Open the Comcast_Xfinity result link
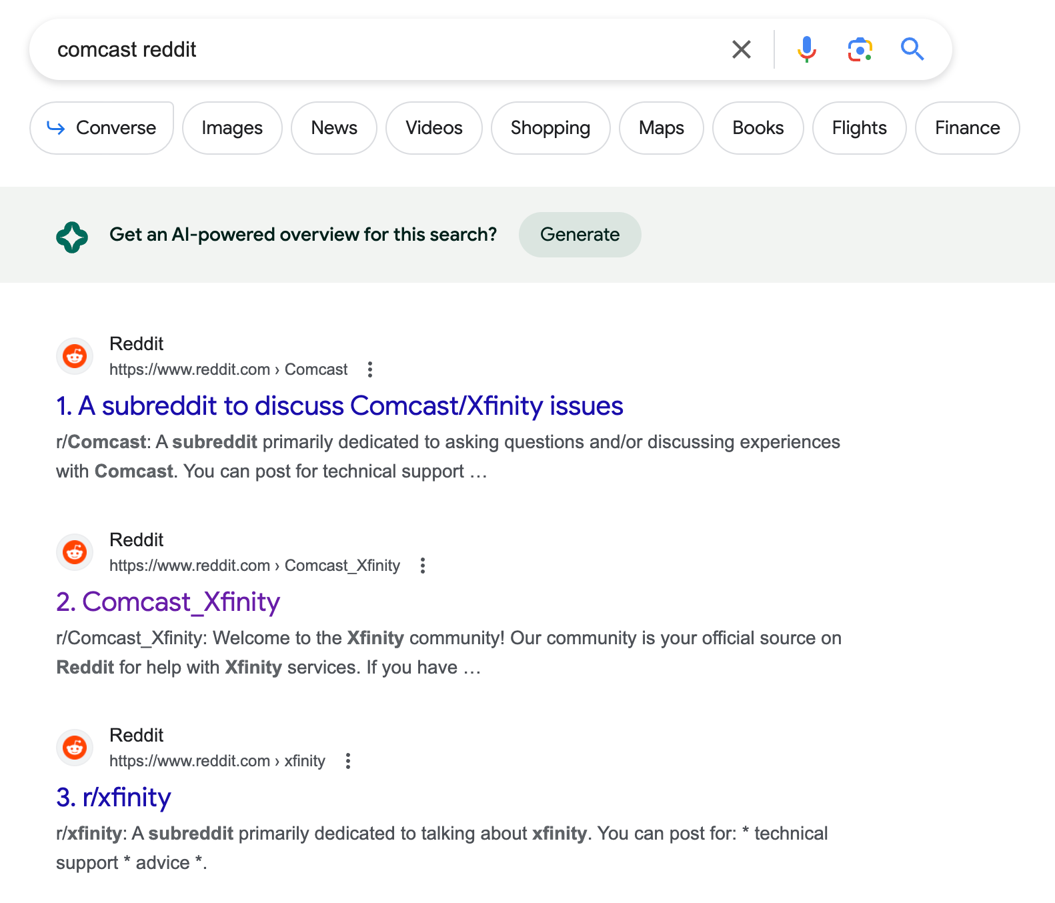1055x903 pixels. (168, 602)
